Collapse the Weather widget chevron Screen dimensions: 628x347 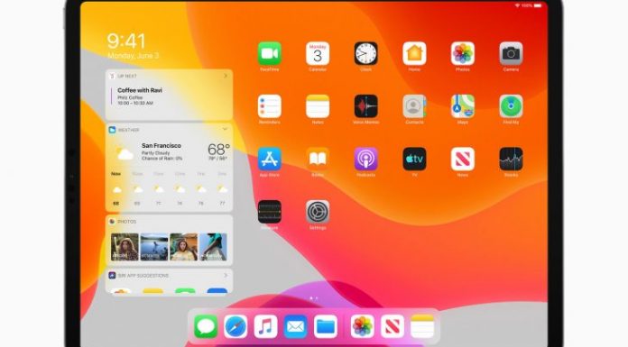point(225,129)
